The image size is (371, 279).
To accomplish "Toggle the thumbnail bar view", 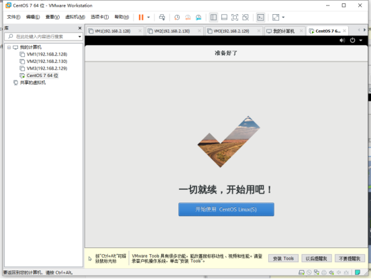I will (224, 17).
